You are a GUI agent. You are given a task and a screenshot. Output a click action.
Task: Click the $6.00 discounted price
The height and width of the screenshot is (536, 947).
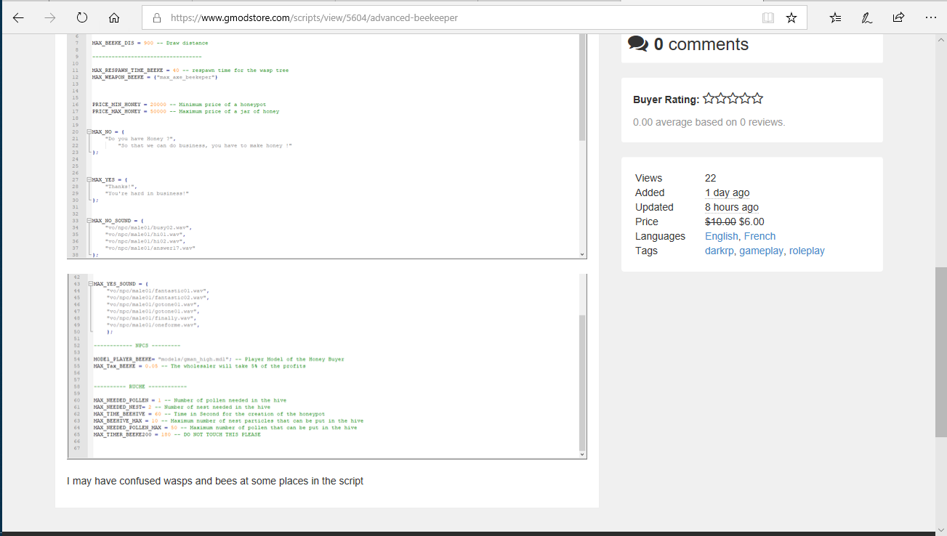point(751,222)
